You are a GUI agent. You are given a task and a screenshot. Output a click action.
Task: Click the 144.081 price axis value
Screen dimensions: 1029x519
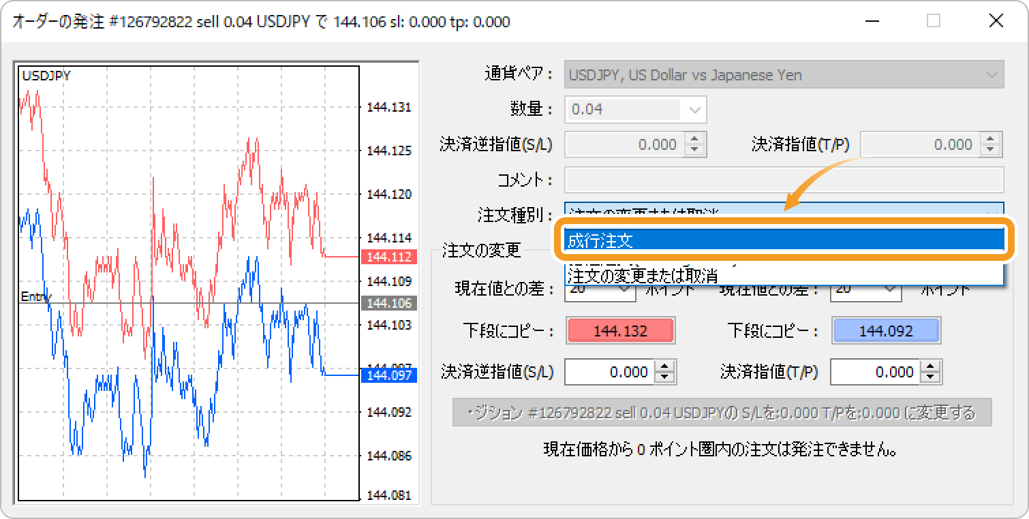(389, 494)
